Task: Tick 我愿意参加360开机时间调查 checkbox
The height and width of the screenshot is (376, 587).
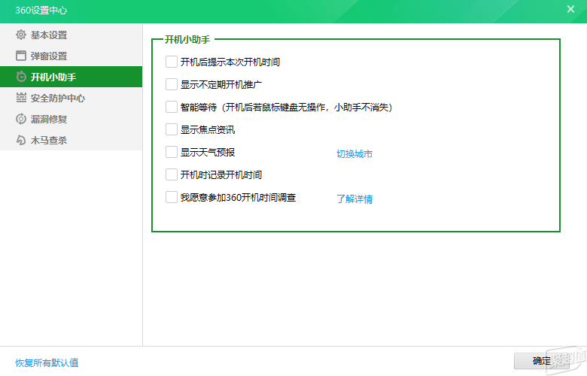Action: [x=172, y=197]
